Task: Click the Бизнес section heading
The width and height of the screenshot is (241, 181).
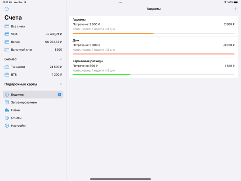Action: tap(10, 59)
